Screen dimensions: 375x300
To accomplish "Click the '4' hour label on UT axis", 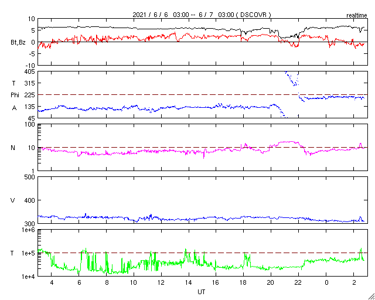I will tap(52, 283).
